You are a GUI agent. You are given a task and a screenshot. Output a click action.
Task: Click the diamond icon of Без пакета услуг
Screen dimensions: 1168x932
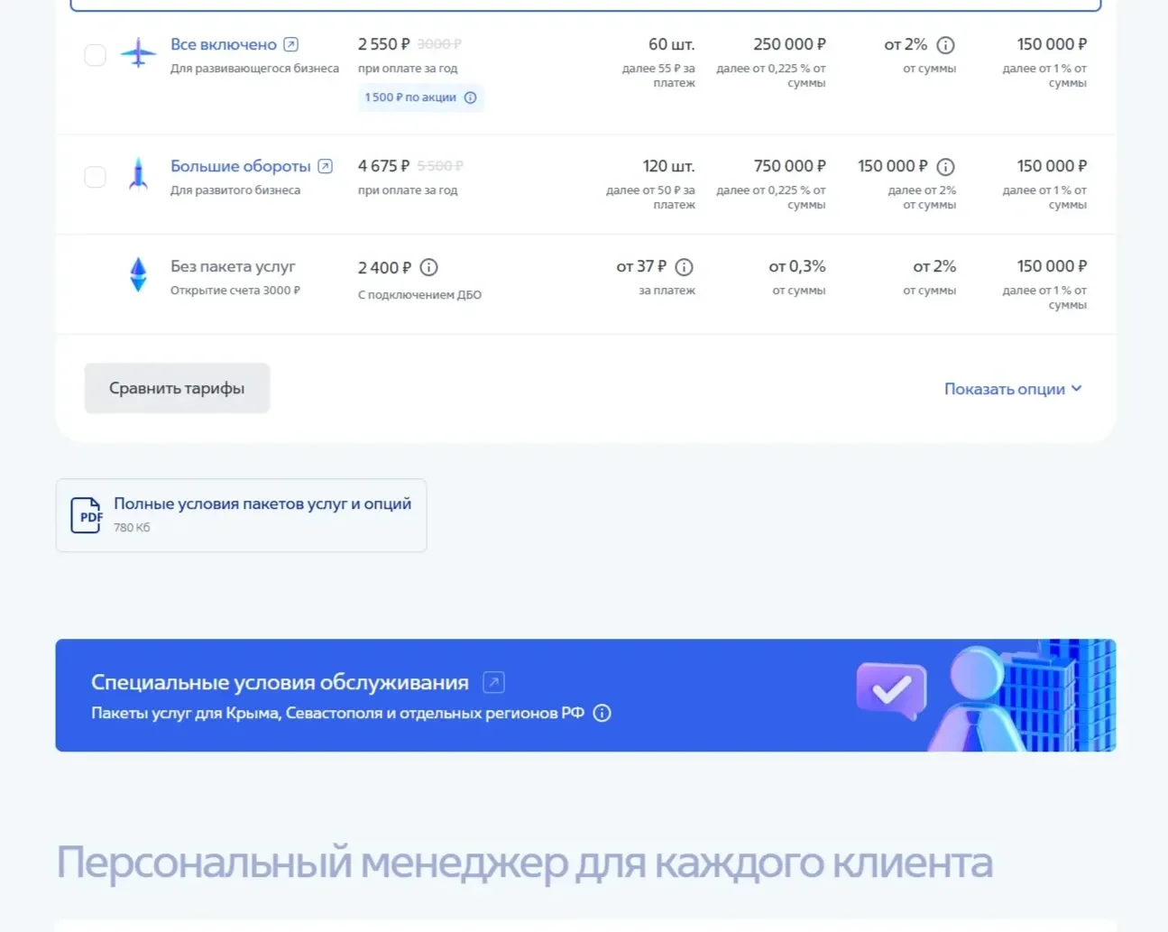tap(138, 274)
